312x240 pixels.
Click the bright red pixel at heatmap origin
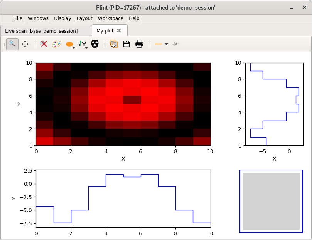45,141
